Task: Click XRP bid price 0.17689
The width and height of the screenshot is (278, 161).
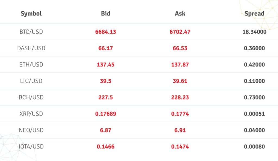Action: pos(106,114)
